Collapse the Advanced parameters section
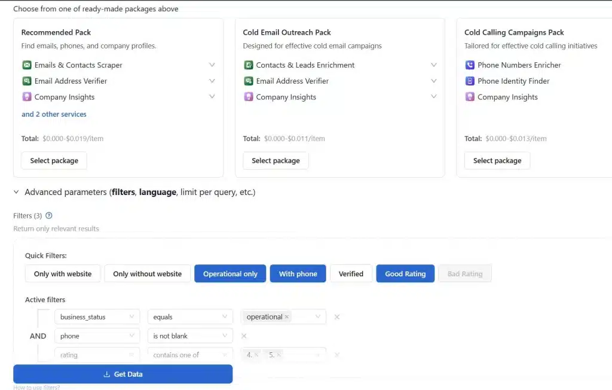This screenshot has width=612, height=390. pyautogui.click(x=16, y=192)
